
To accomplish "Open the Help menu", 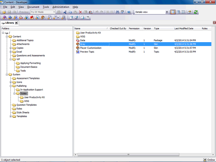I will click(75, 7).
